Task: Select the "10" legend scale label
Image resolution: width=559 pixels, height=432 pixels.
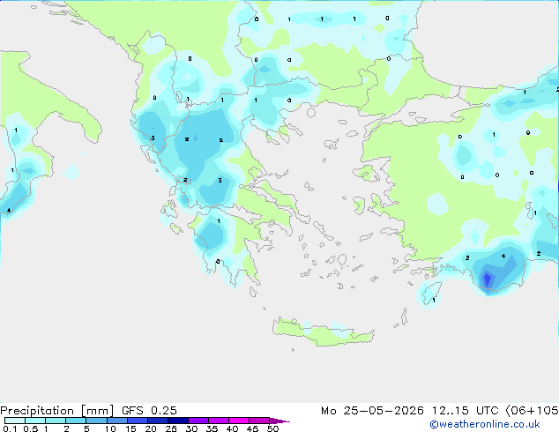Action: click(x=110, y=428)
